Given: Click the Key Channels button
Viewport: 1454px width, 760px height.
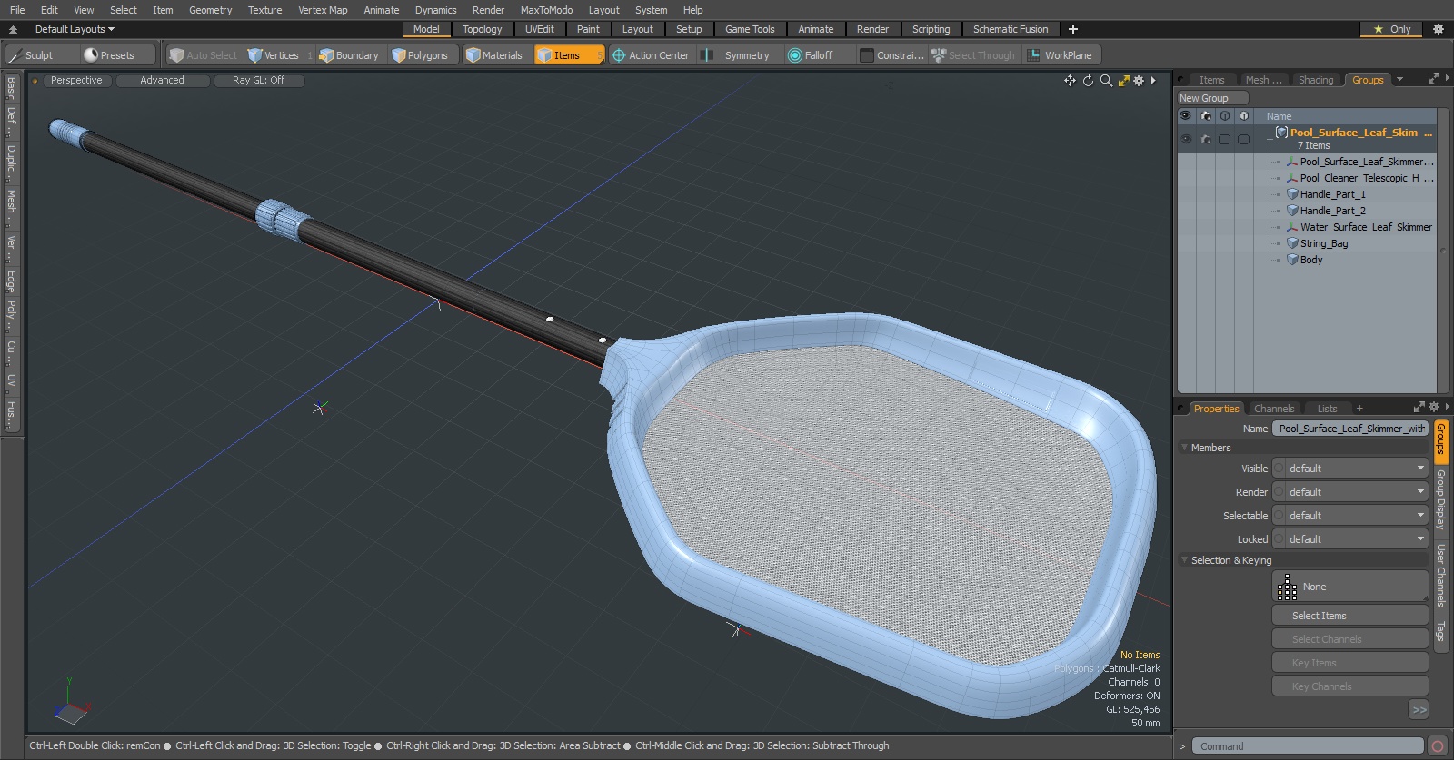Looking at the screenshot, I should pyautogui.click(x=1349, y=686).
